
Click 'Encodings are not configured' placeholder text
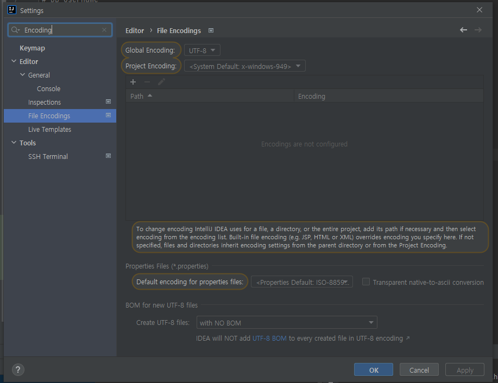tap(304, 144)
